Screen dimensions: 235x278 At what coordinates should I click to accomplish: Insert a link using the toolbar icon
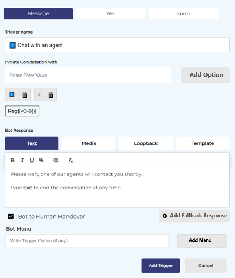pyautogui.click(x=41, y=160)
